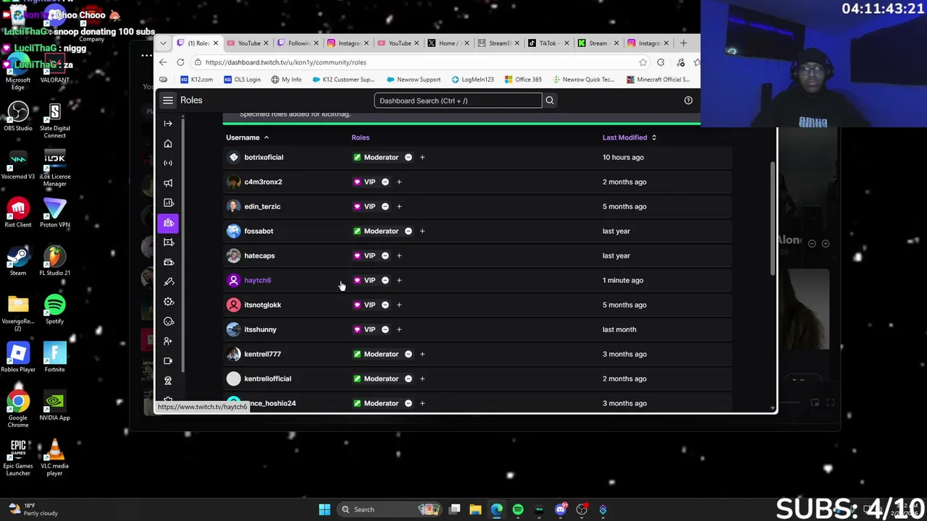The height and width of the screenshot is (521, 927).
Task: Open the Office 365 bookmark
Action: (522, 80)
